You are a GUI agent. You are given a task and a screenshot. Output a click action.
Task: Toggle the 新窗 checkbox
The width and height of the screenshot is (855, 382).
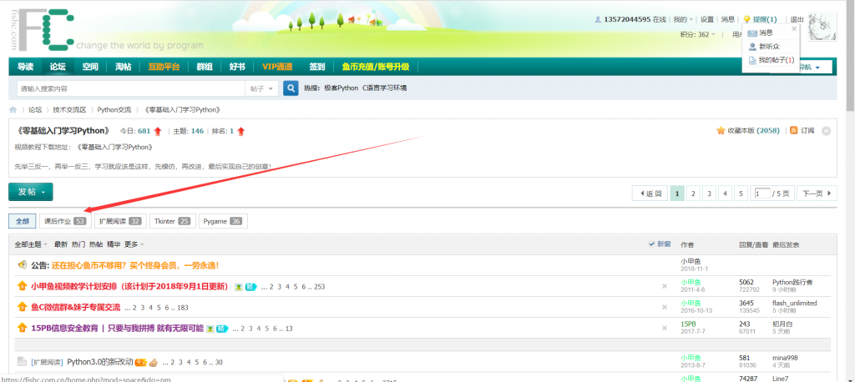coord(652,244)
